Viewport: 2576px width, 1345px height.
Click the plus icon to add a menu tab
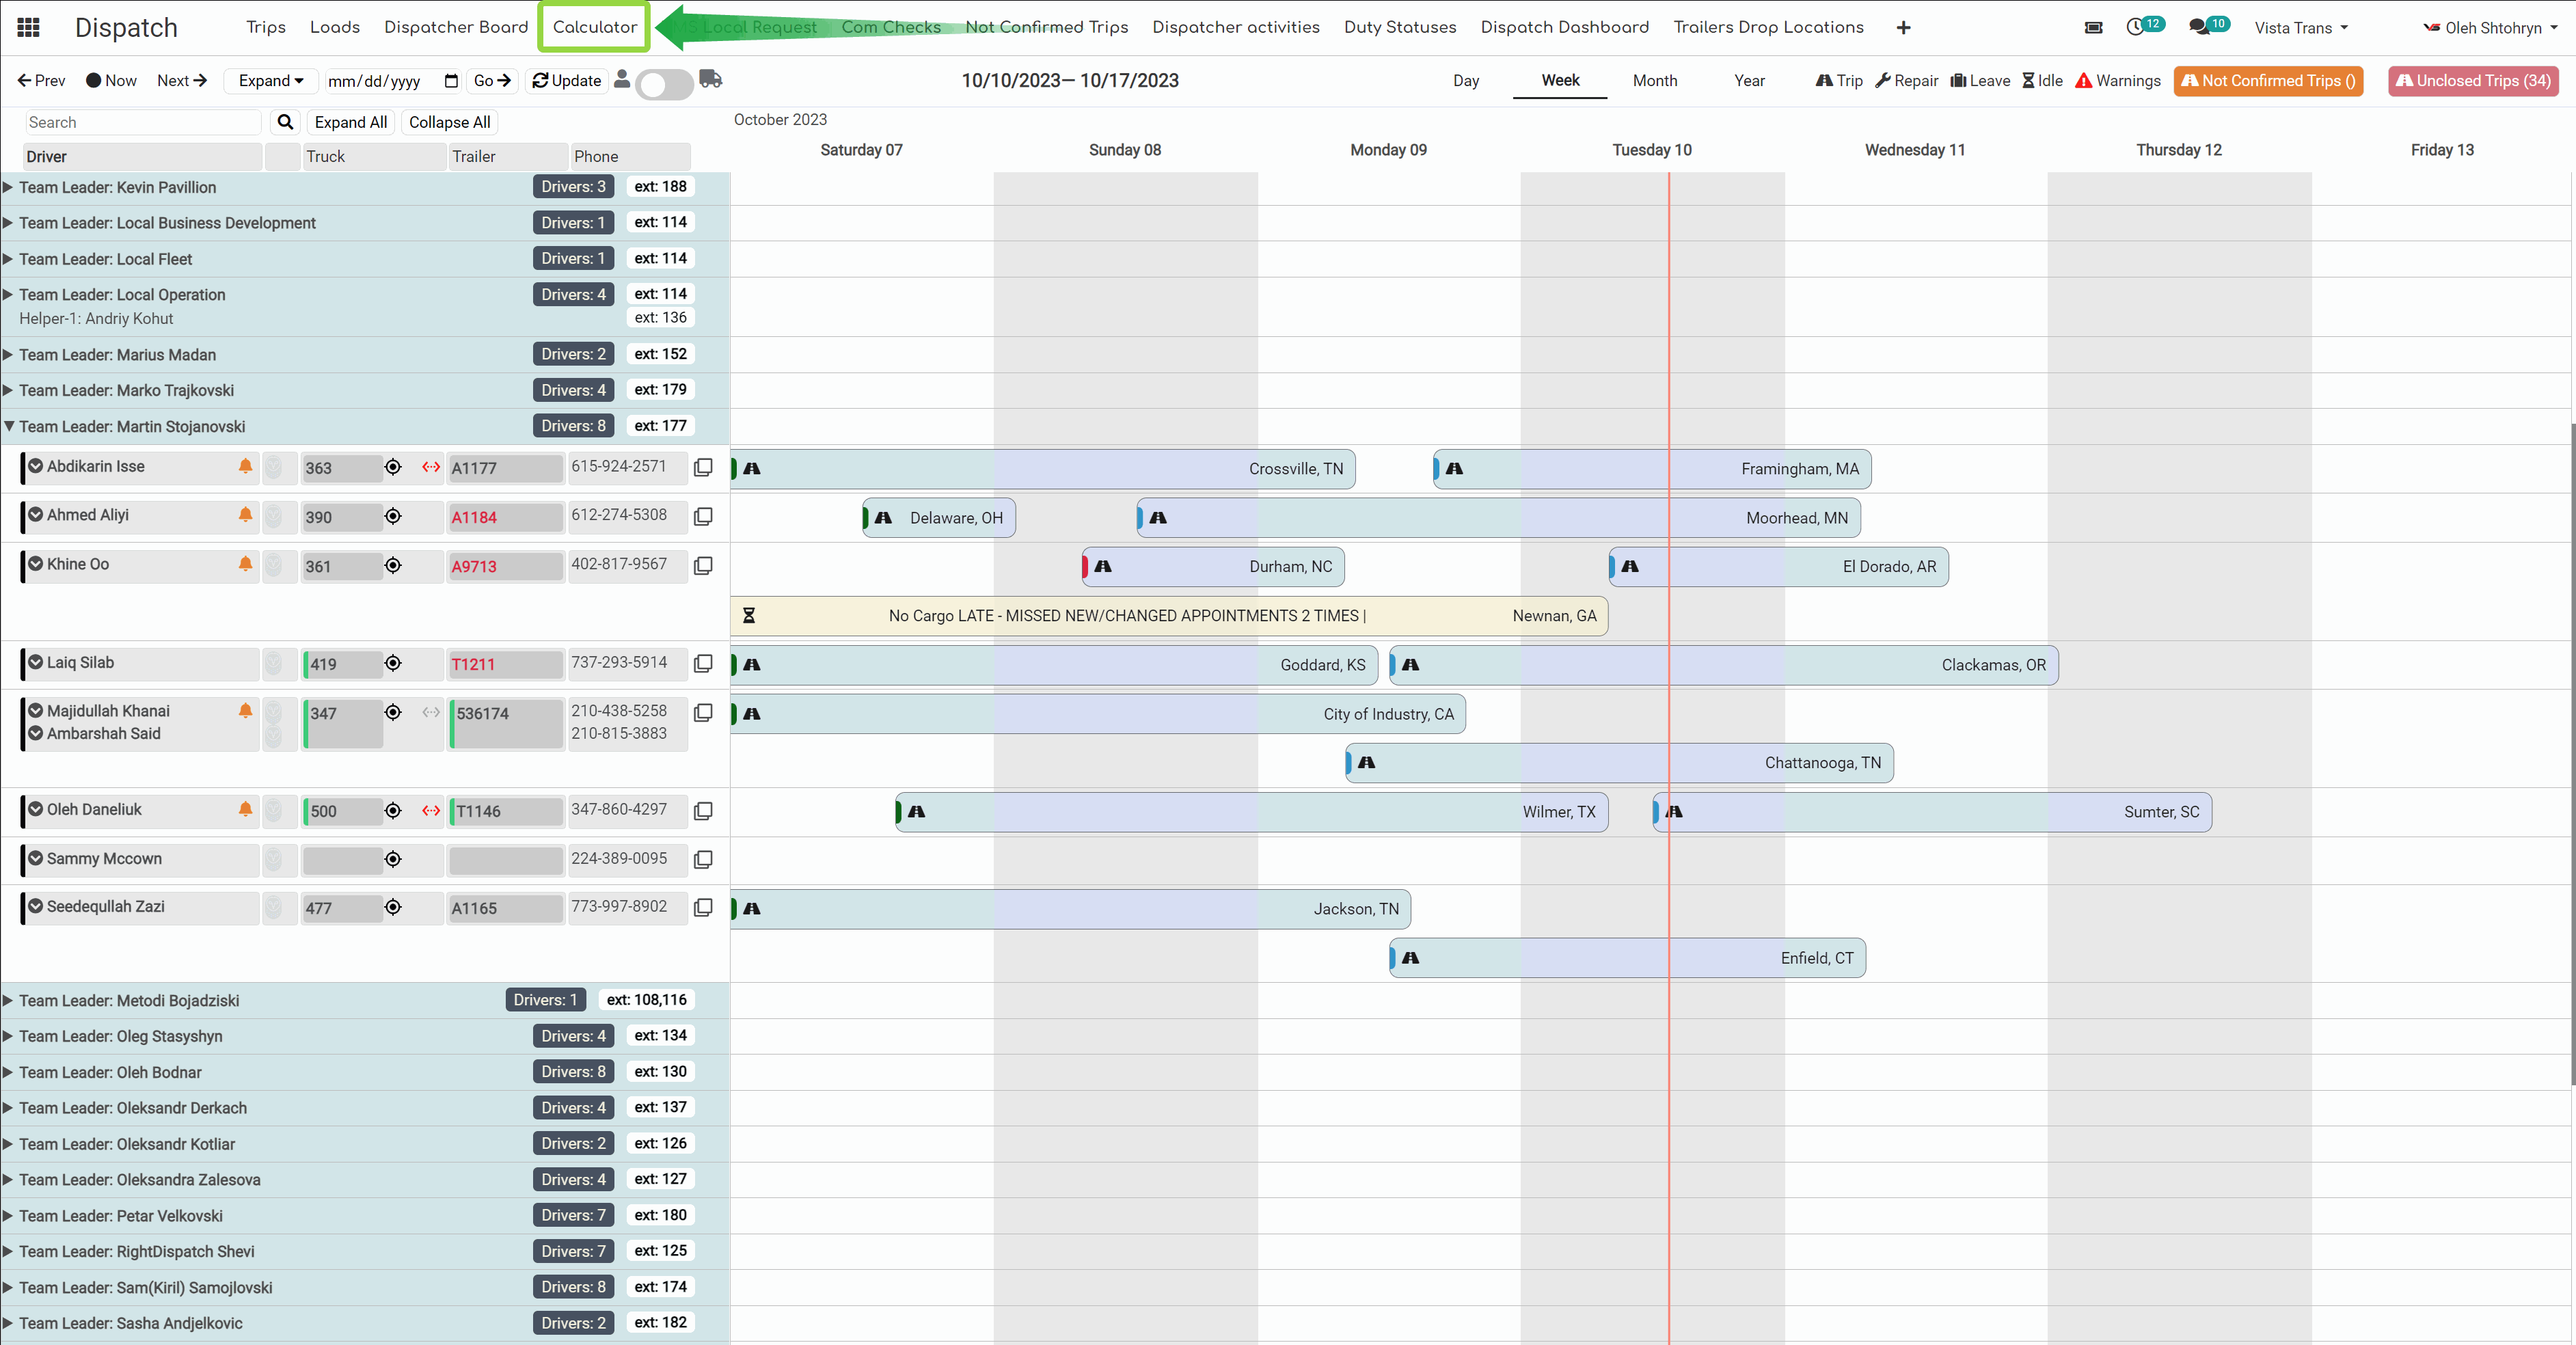pyautogui.click(x=1903, y=28)
